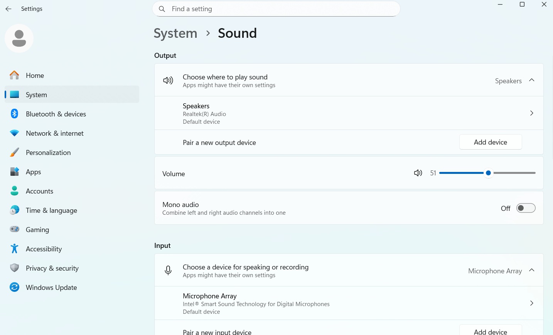The width and height of the screenshot is (553, 335).
Task: Select the Personalization brush icon
Action: (14, 152)
